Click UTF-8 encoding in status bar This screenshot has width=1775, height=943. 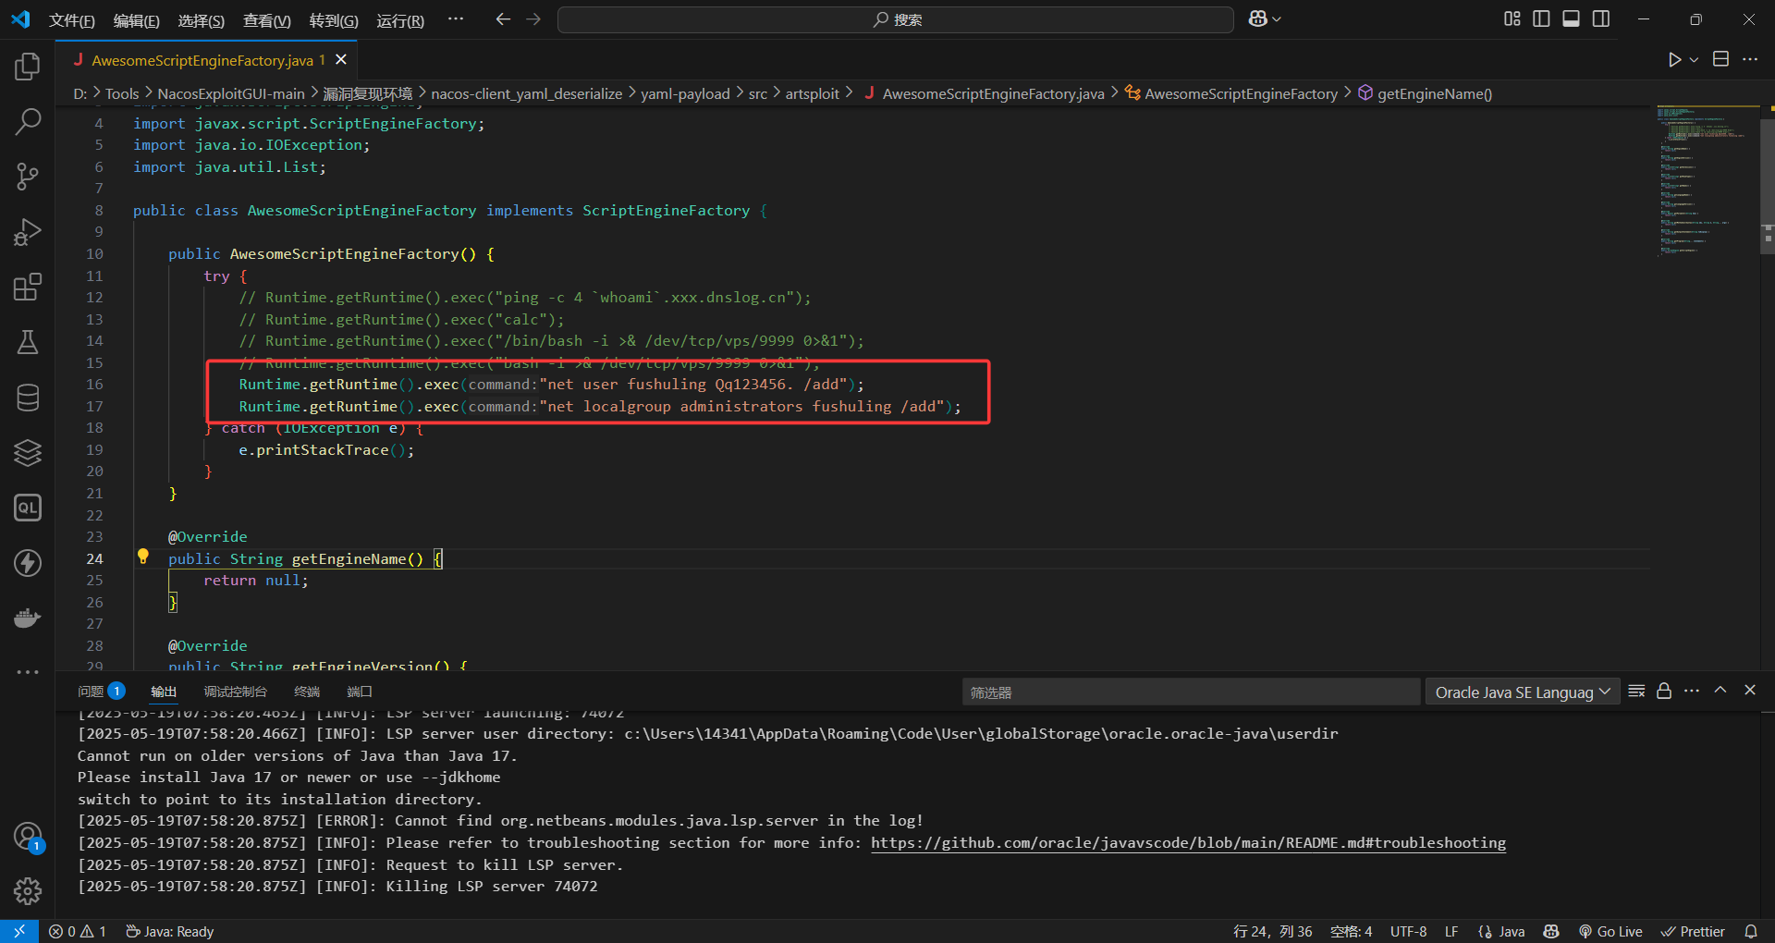(x=1408, y=931)
